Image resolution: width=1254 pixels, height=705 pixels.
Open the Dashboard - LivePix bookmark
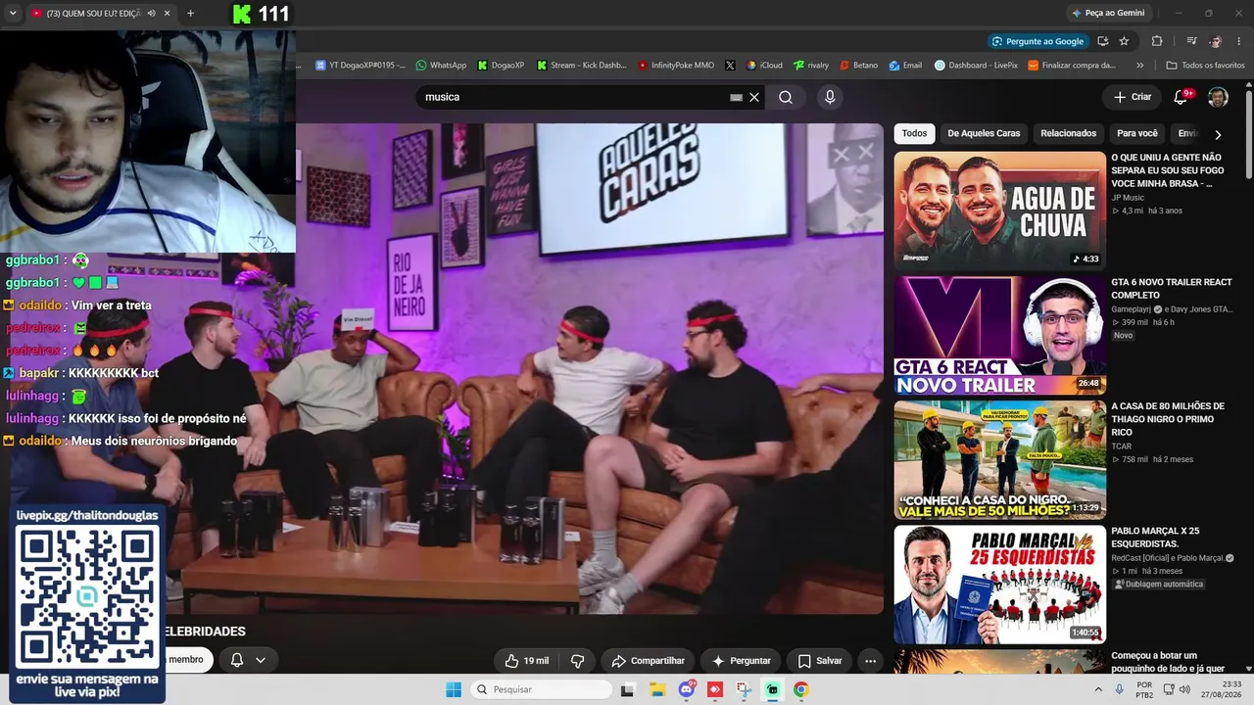(x=976, y=66)
